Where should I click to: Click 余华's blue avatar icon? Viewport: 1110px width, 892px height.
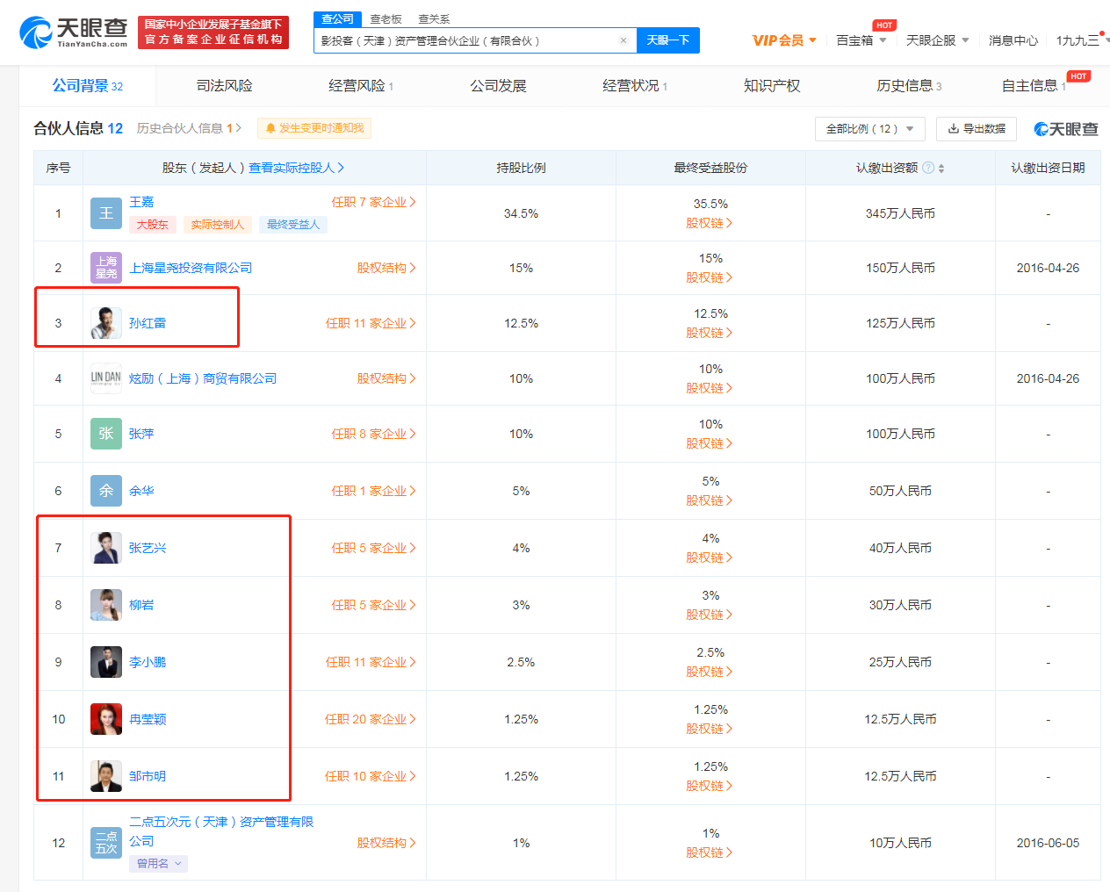tap(106, 491)
